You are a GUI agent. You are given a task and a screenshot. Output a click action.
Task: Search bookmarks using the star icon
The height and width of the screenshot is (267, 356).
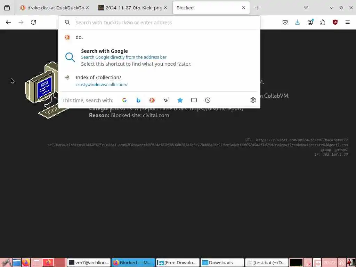[180, 100]
